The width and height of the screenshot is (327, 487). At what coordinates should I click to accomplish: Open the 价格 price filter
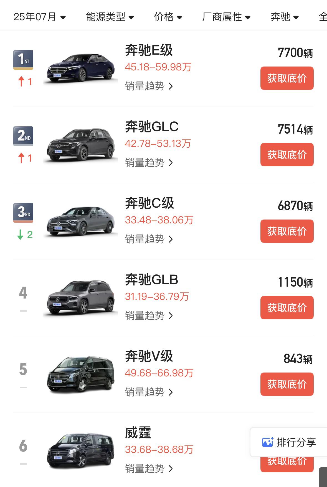168,17
